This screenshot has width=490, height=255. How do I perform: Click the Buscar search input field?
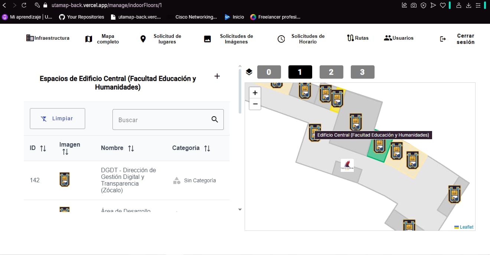tap(161, 120)
